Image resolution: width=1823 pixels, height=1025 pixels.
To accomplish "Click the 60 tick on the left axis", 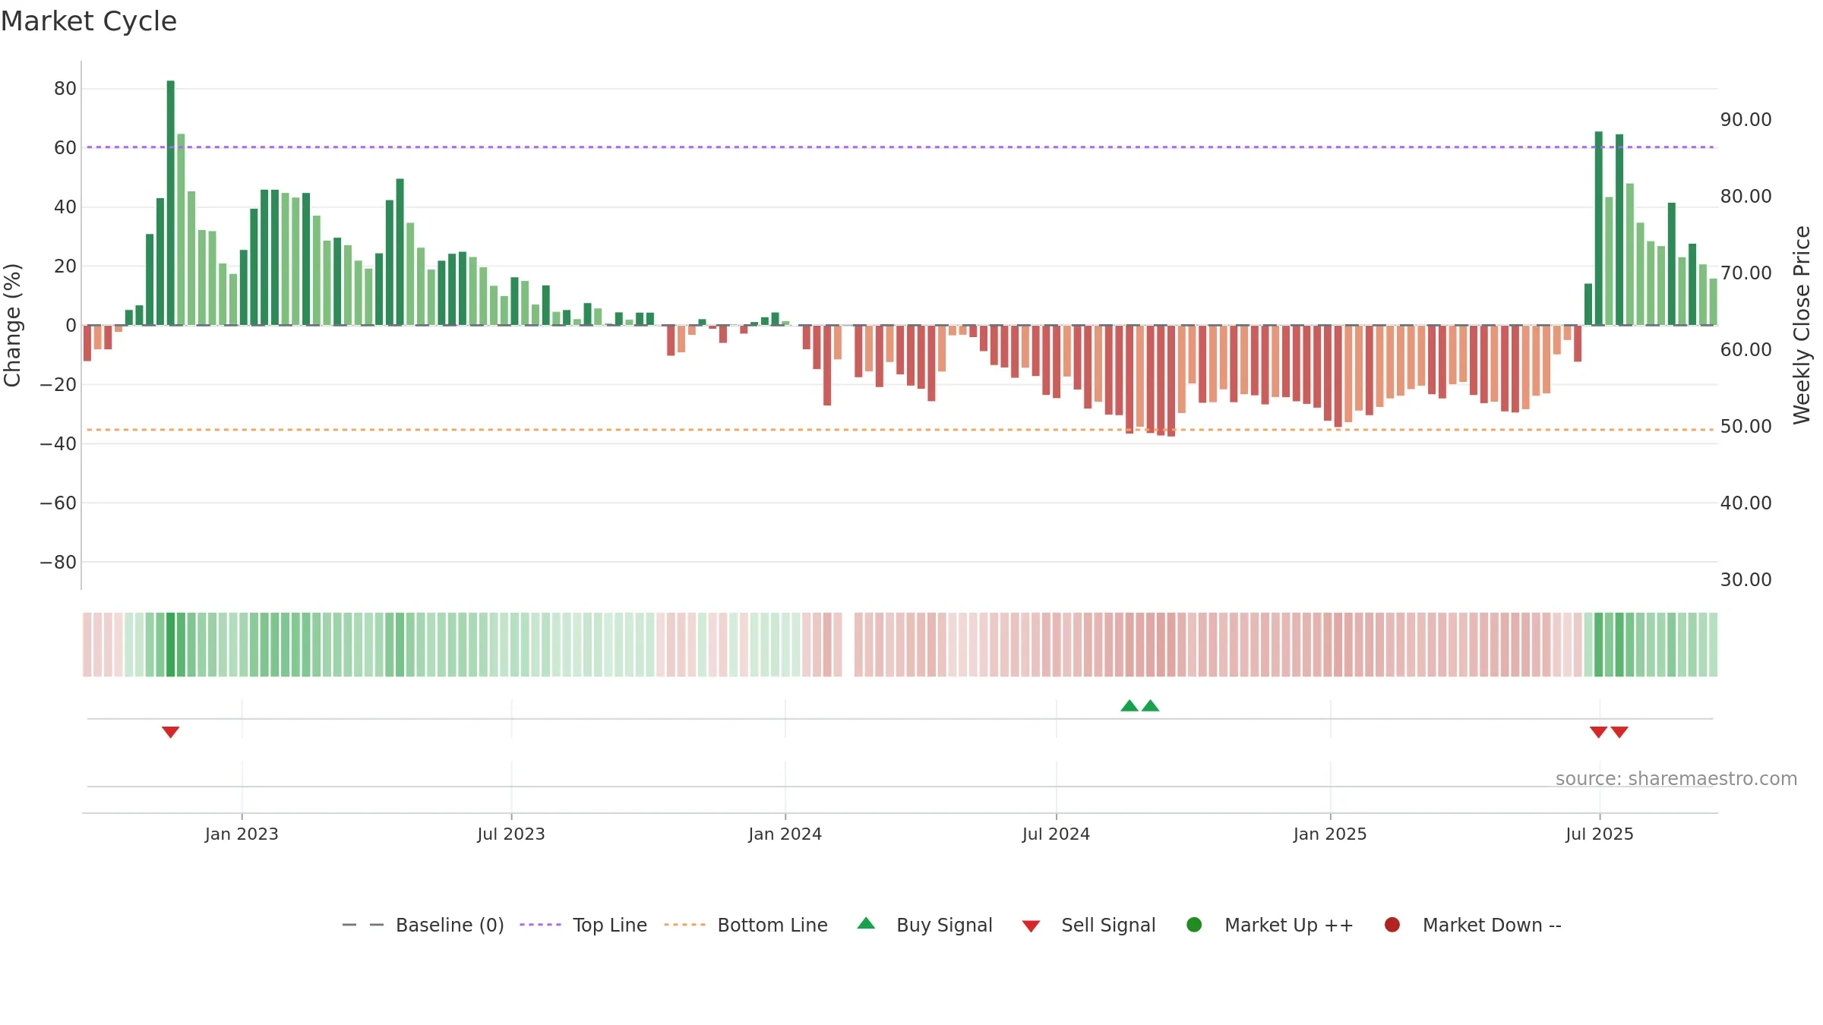I will (65, 148).
